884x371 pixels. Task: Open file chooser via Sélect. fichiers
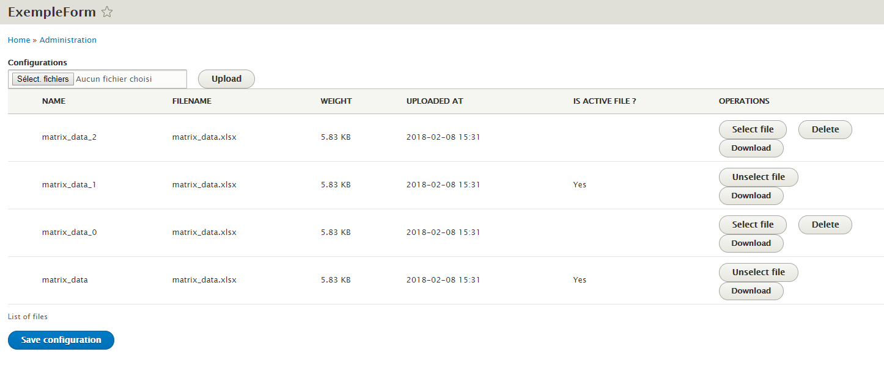point(42,78)
